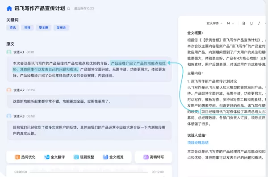This screenshot has height=177, width=268.
Task: Apply italic formatting
Action: (x=259, y=23)
